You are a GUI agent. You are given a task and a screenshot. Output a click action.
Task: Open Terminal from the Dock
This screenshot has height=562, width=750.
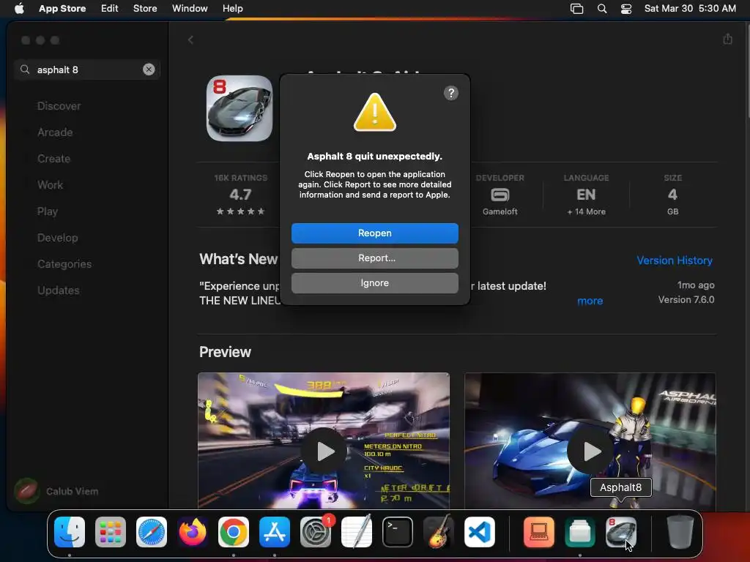(x=398, y=532)
